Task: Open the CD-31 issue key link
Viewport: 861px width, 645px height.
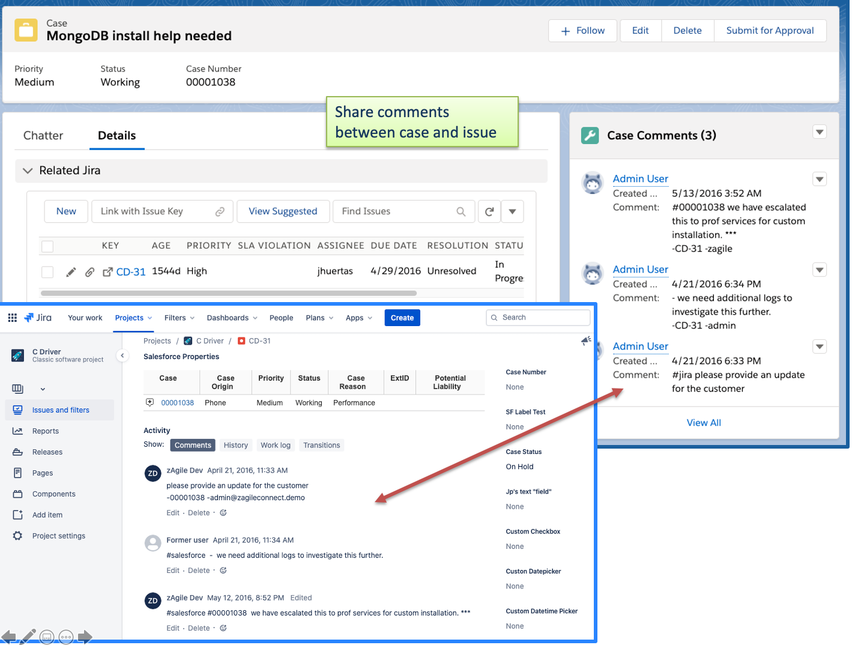Action: pyautogui.click(x=131, y=272)
